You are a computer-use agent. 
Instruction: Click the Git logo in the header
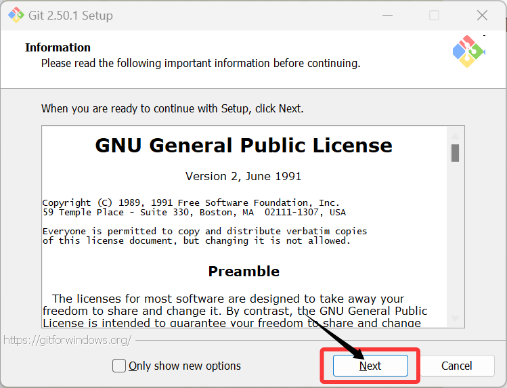(468, 51)
